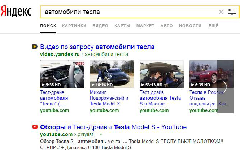Click green breadcrumb 'автомобили тесла'
Image resolution: width=240 pixels, height=152 pixels.
click(106, 54)
